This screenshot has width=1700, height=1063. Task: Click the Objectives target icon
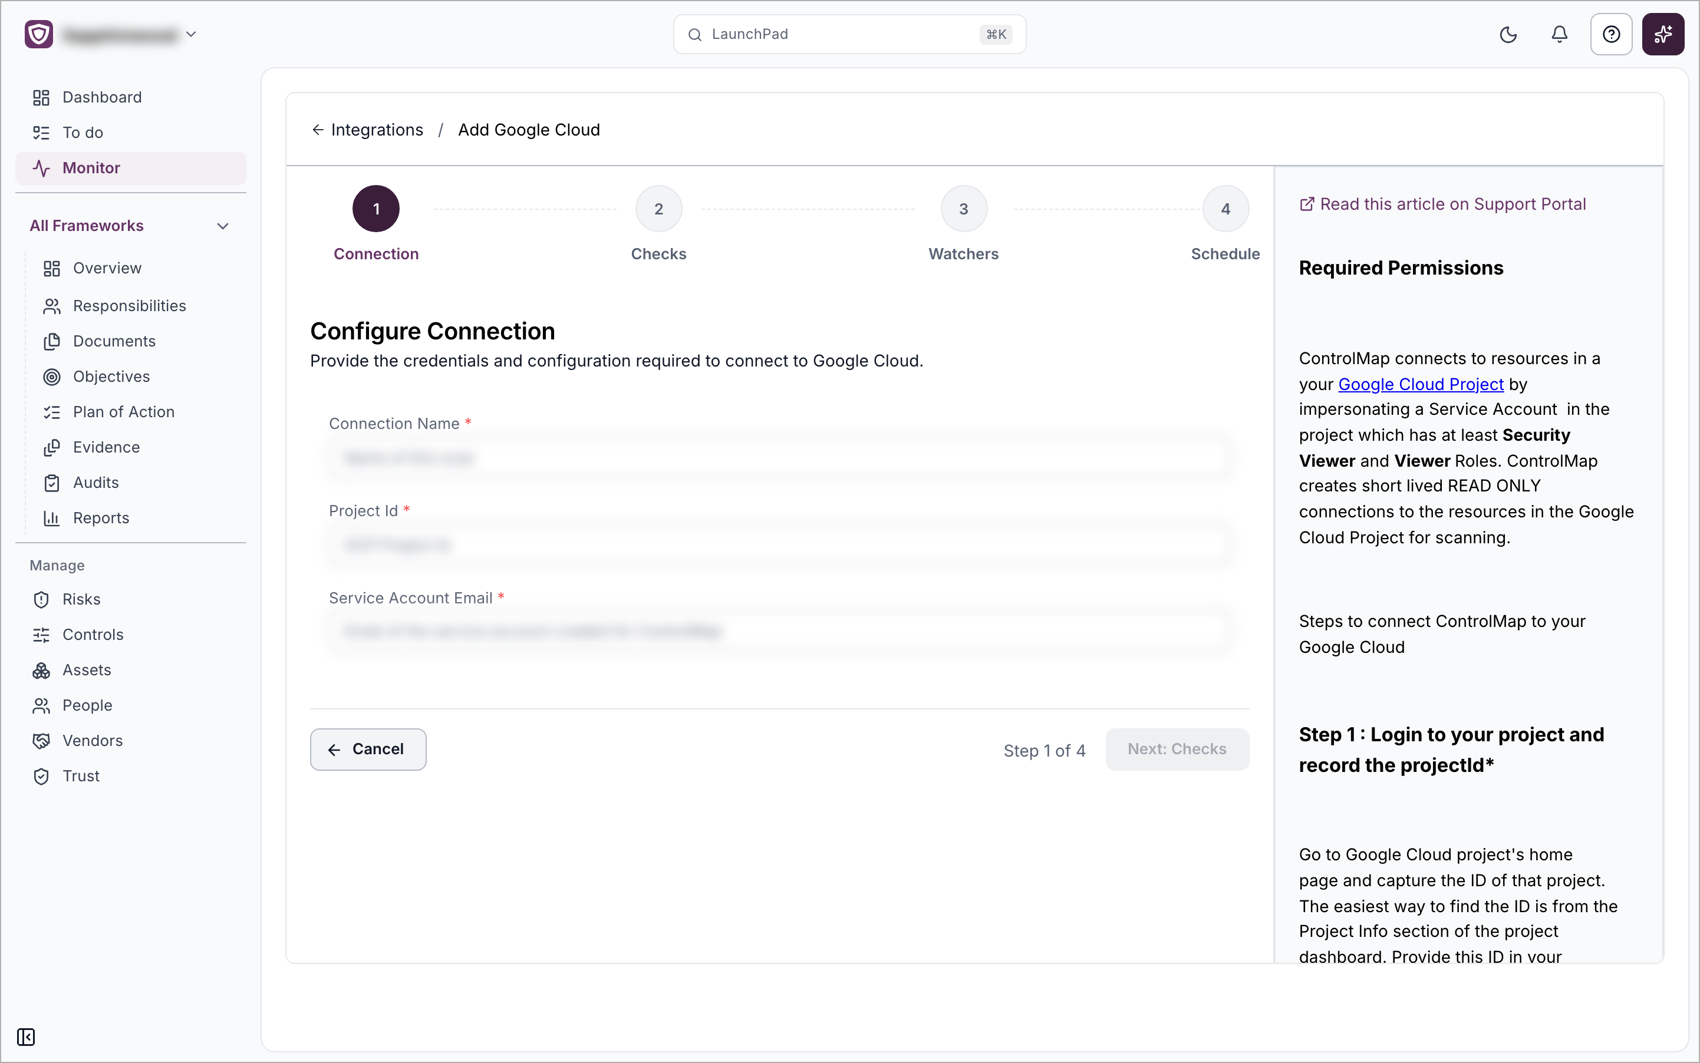point(52,377)
